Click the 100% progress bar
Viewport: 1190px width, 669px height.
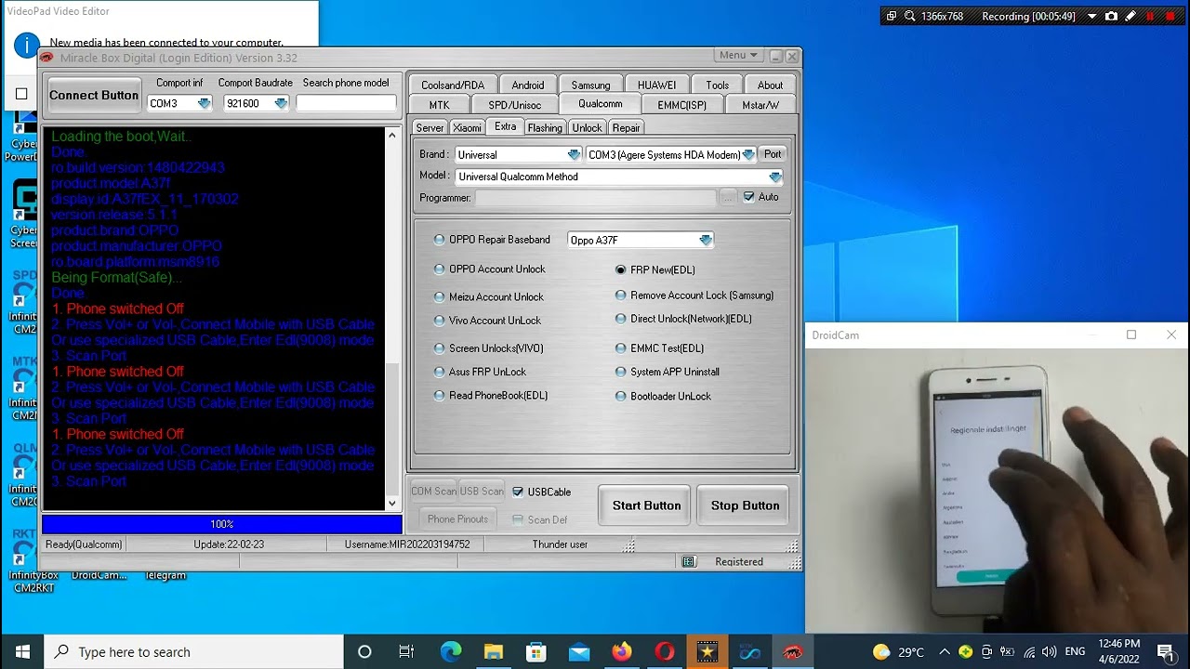[x=221, y=524]
